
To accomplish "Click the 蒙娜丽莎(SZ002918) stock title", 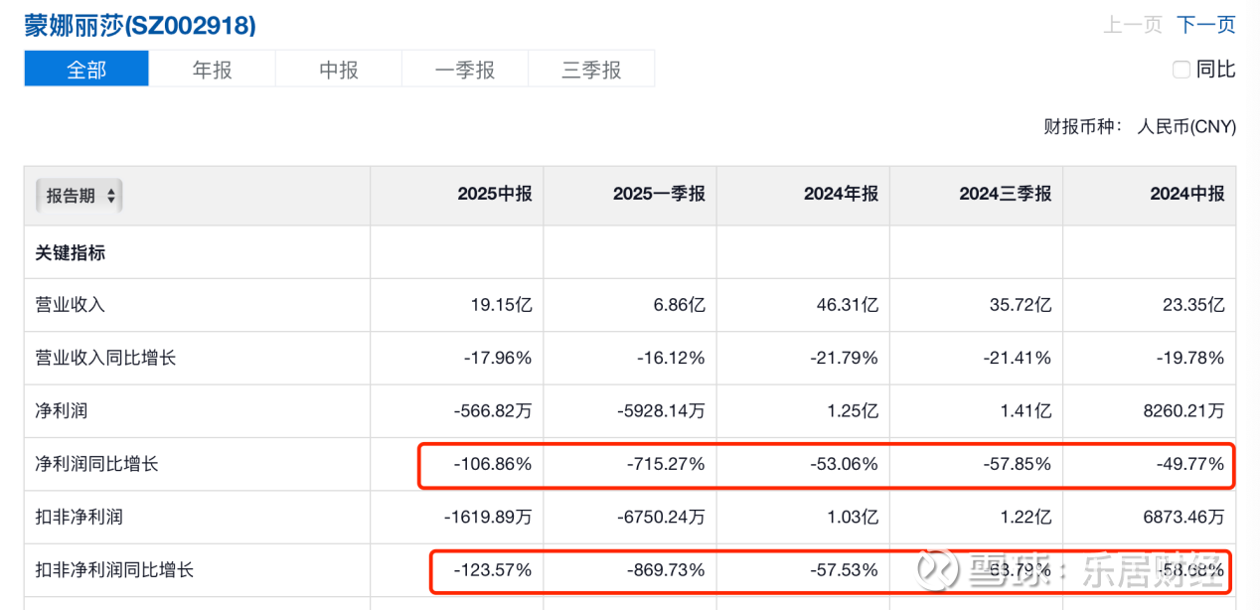I will click(140, 25).
